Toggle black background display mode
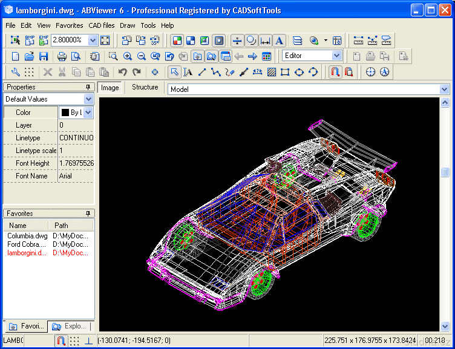 219,41
